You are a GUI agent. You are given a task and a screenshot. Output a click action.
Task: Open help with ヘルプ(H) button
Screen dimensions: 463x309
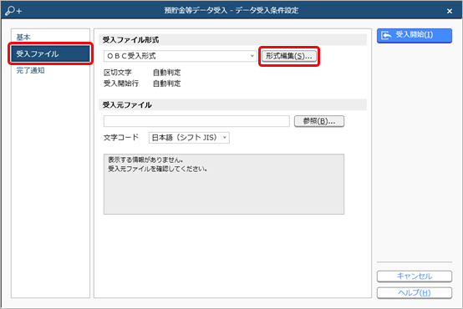pos(415,293)
